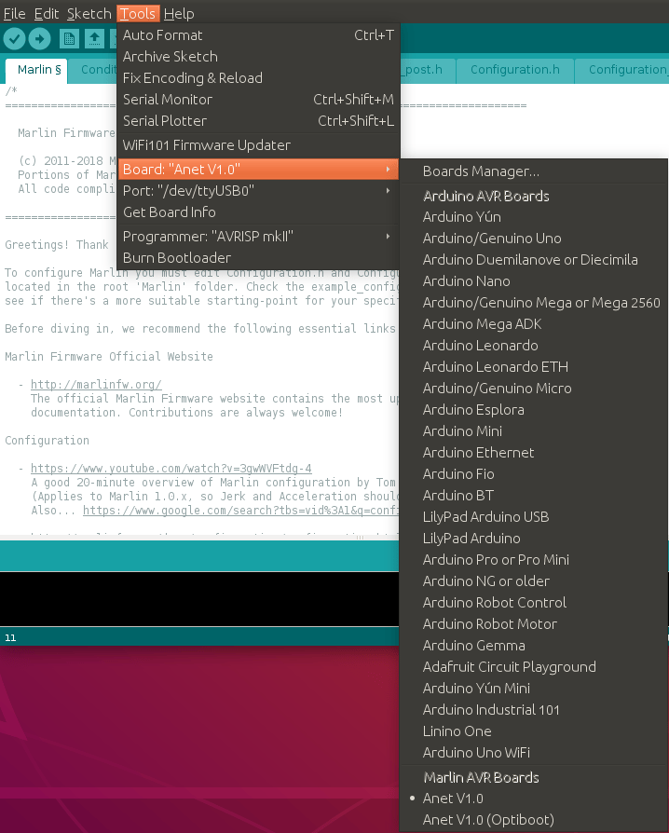669x833 pixels.
Task: Open the Help menu
Action: 179,13
